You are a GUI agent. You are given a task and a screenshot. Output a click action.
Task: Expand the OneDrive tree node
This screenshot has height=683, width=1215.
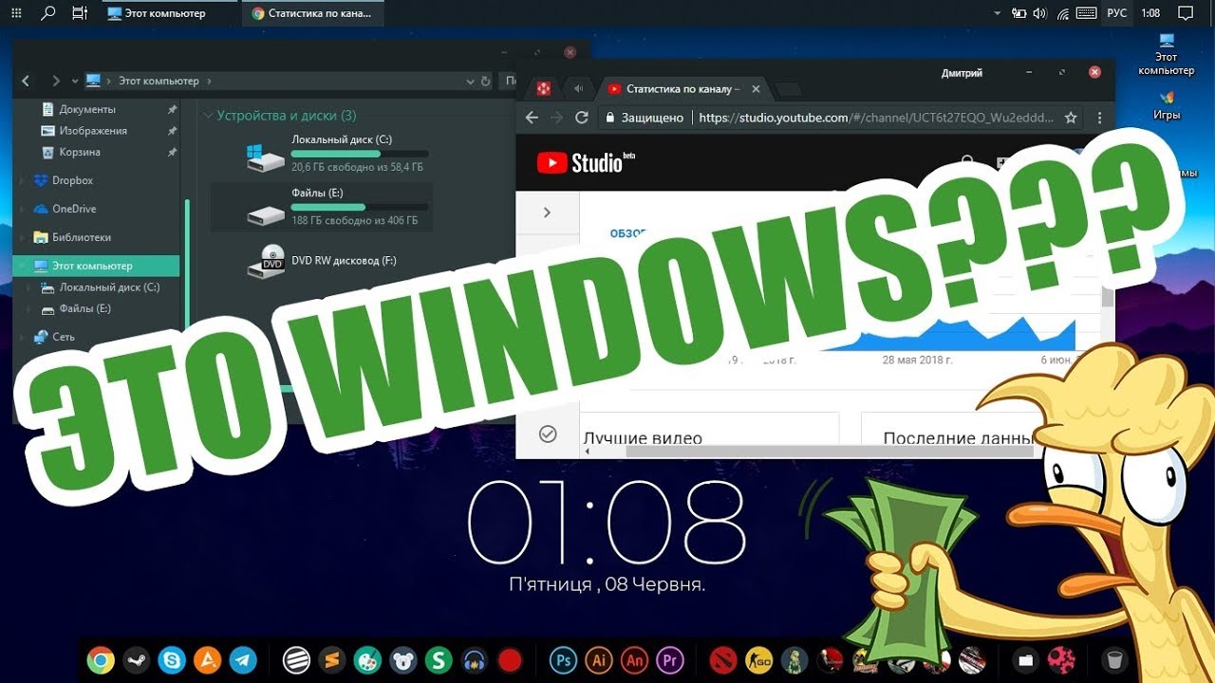[x=23, y=209]
